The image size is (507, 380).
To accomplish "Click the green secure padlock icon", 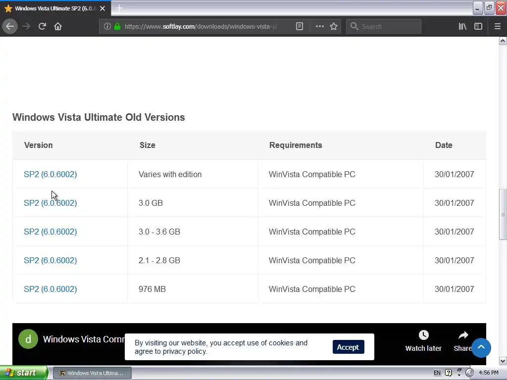I will click(x=117, y=26).
